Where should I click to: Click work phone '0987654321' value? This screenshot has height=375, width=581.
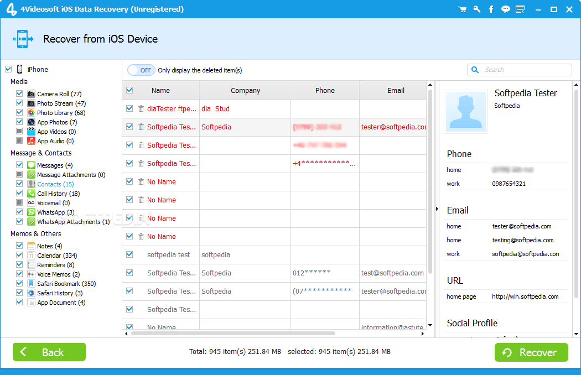509,184
